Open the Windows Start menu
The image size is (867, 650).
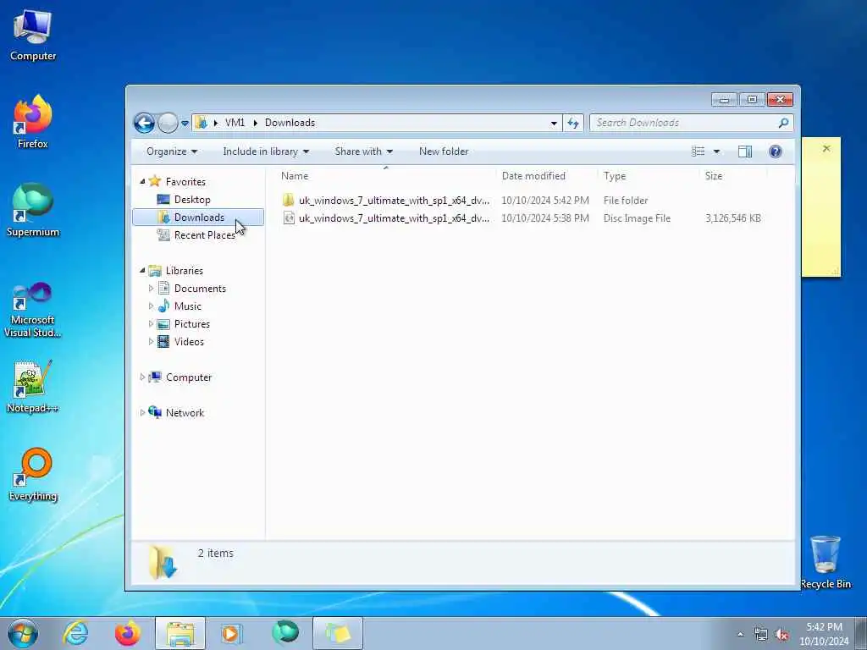23,633
